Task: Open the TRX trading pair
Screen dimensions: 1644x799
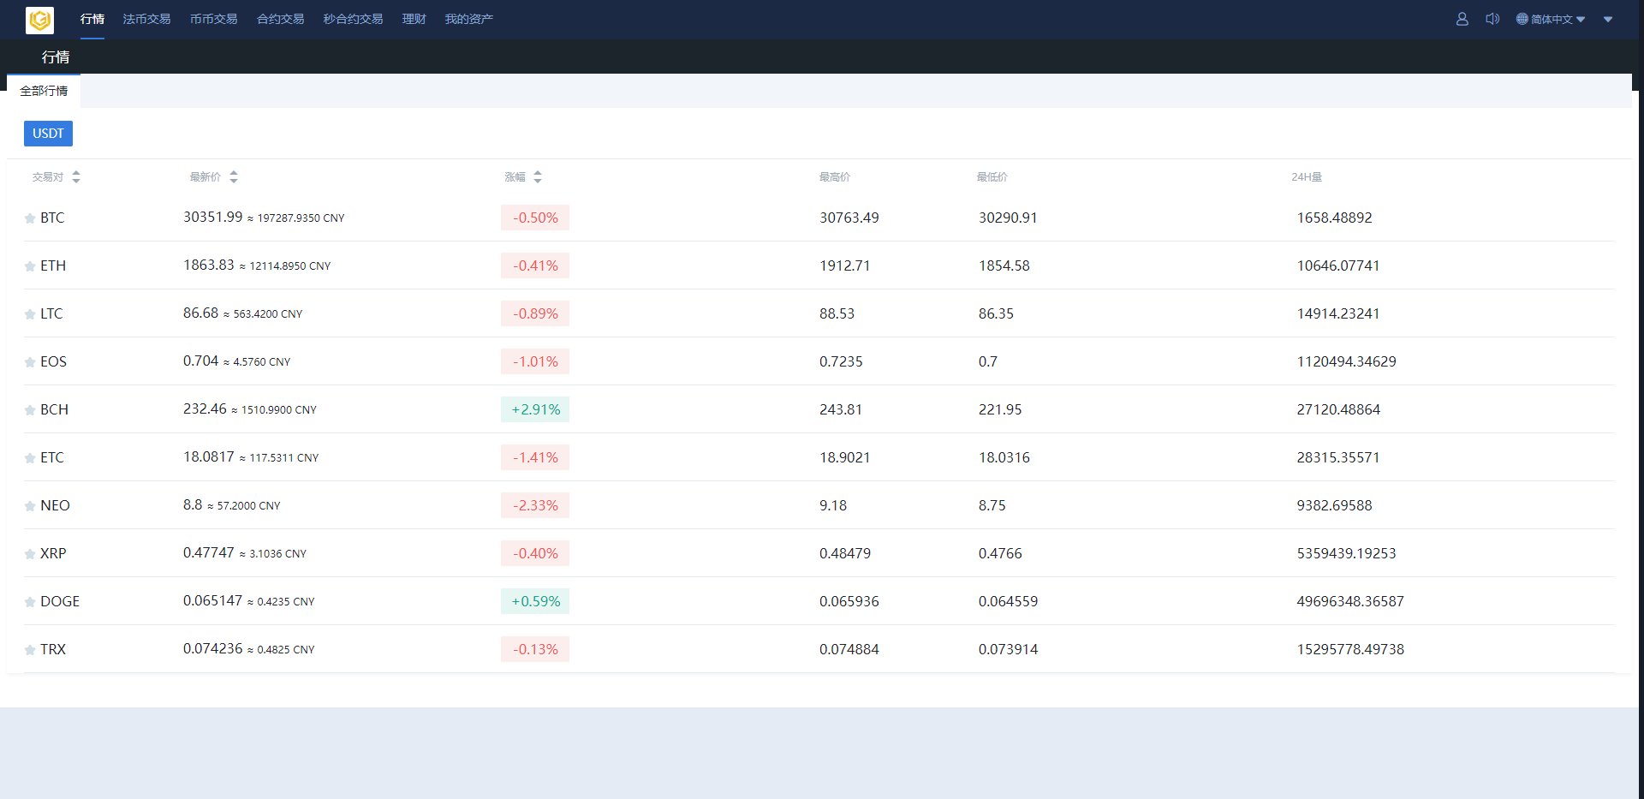Action: (x=53, y=649)
